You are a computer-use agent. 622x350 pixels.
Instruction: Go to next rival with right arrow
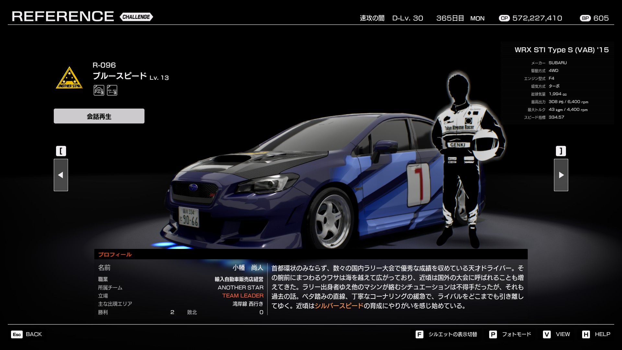coord(561,175)
